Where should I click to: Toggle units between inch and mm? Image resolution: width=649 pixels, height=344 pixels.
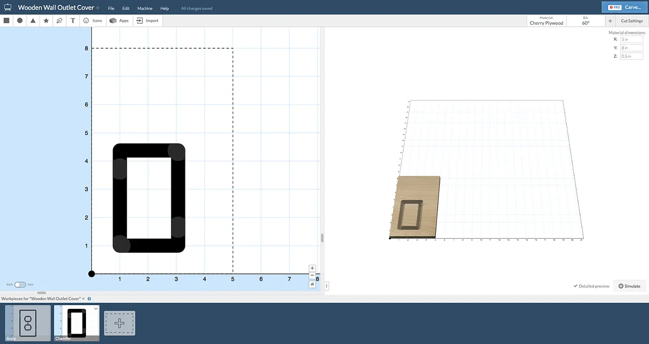[20, 284]
